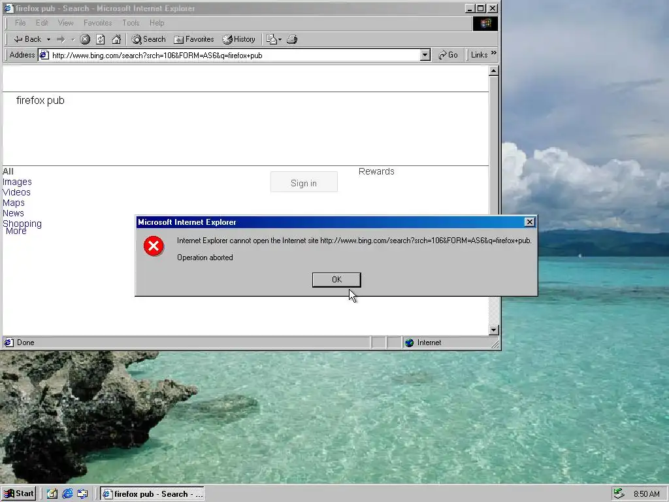Expand the Address bar dropdown list
The height and width of the screenshot is (502, 669).
click(x=425, y=55)
